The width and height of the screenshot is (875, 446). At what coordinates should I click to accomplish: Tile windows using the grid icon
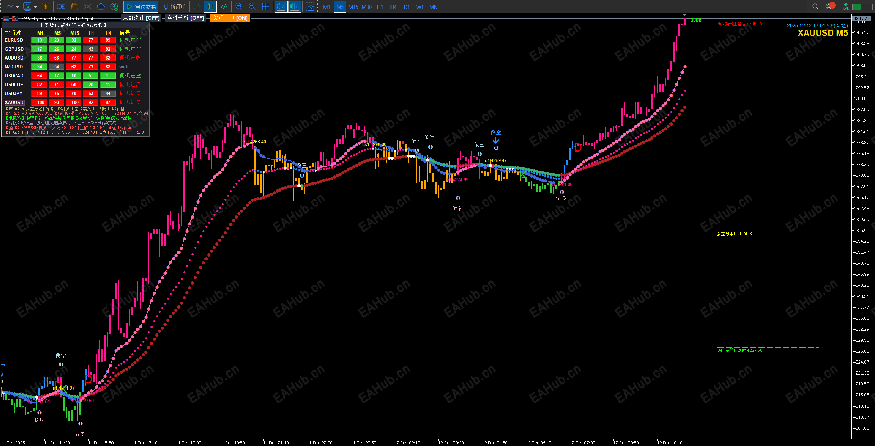tap(266, 7)
